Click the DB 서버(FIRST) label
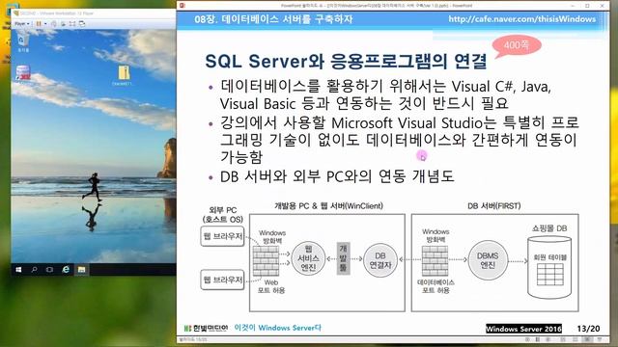This screenshot has width=618, height=347. 493,205
